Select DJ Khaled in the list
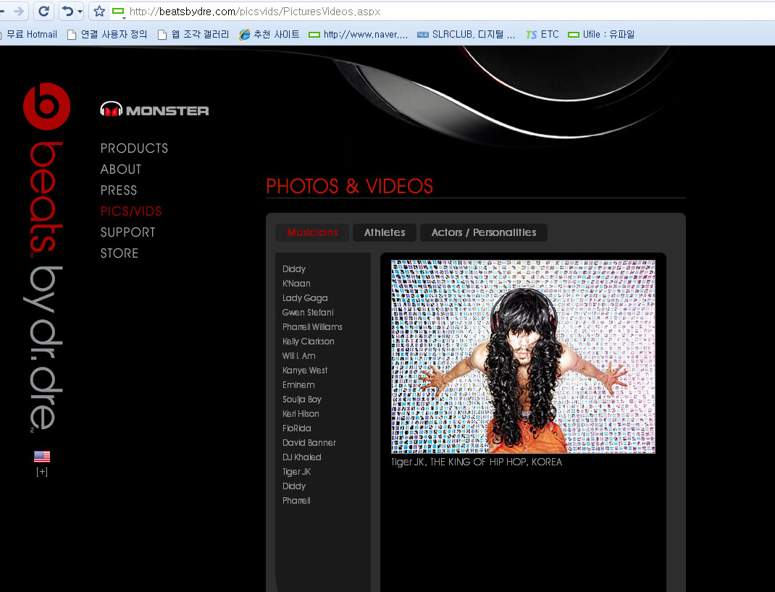 coord(302,457)
